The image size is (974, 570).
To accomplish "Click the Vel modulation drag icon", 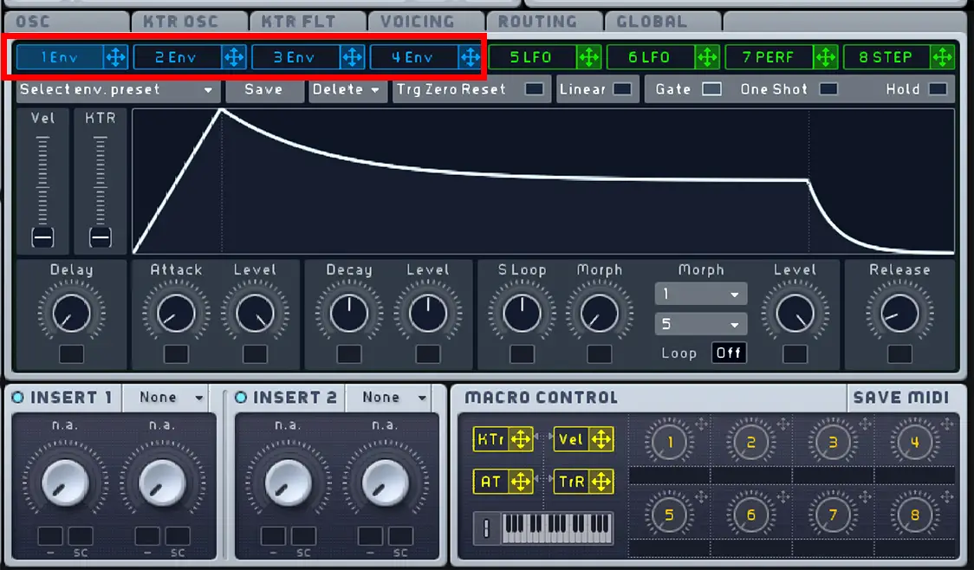I will pyautogui.click(x=601, y=439).
